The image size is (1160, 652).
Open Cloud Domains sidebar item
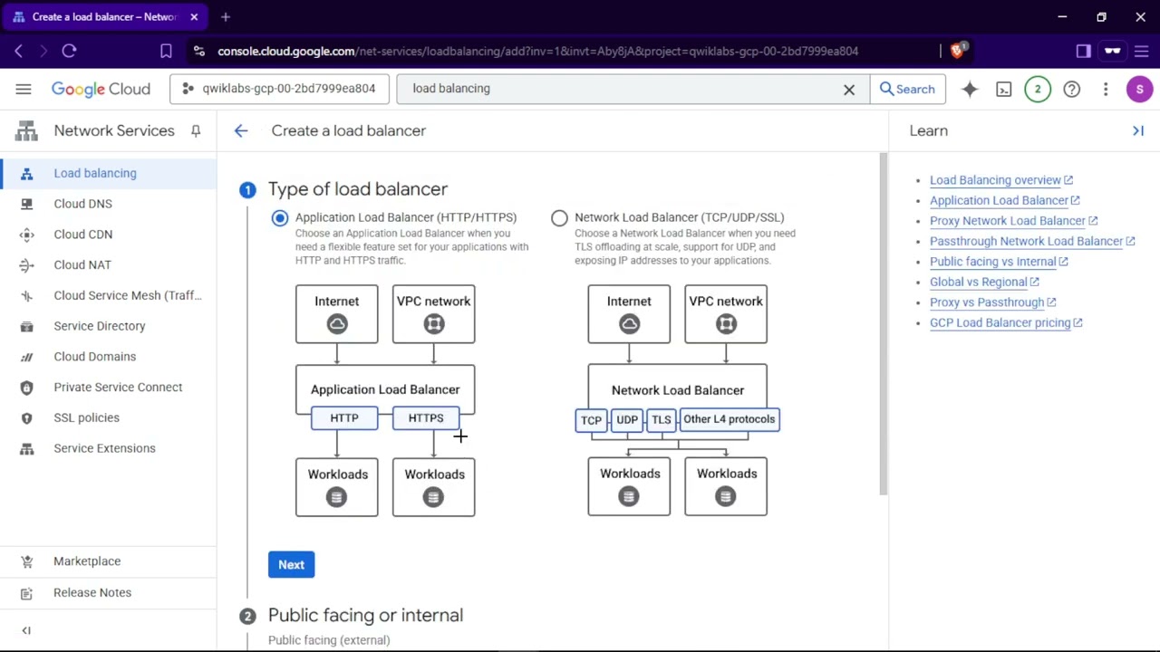[x=108, y=357]
